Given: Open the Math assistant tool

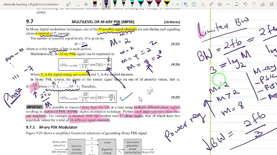Looking at the screenshot, I should [220, 4].
